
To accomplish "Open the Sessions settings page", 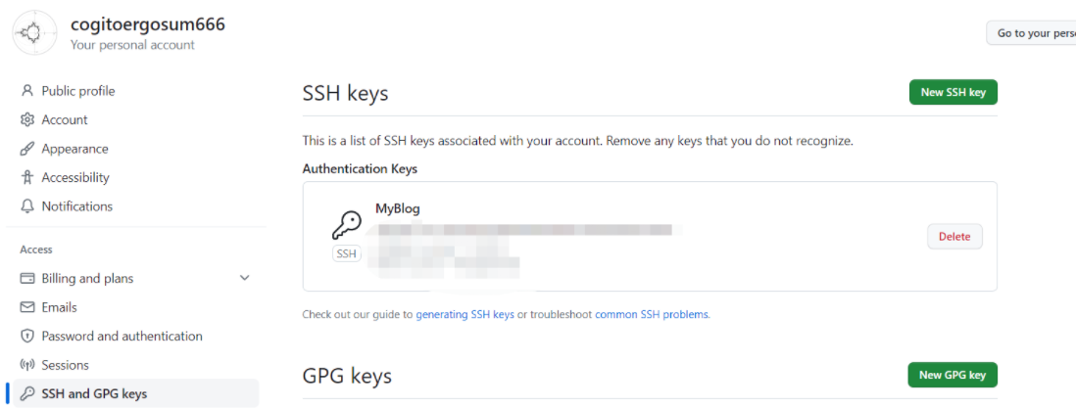I will coord(66,365).
